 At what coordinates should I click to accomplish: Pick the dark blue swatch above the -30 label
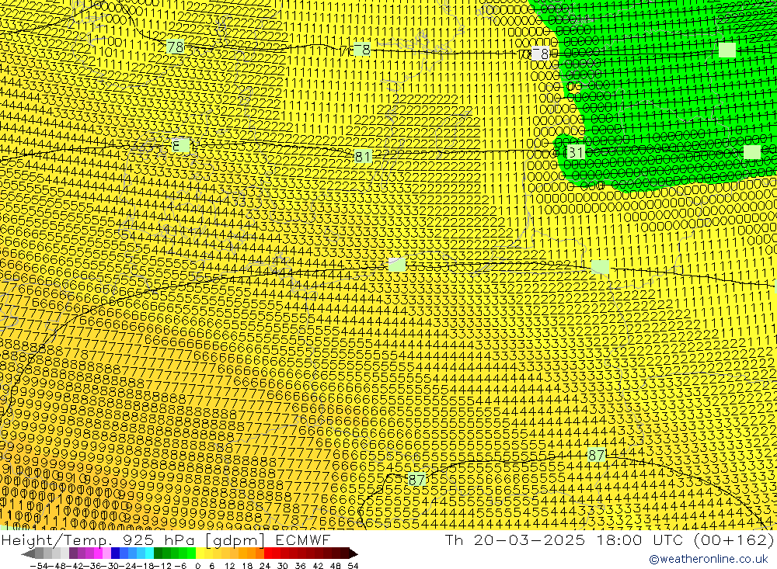pyautogui.click(x=115, y=553)
